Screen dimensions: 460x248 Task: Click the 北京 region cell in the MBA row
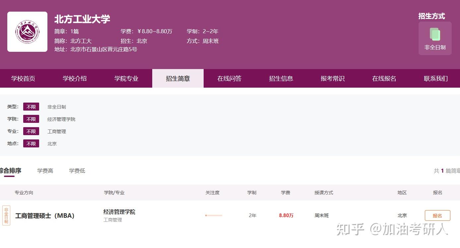click(402, 215)
